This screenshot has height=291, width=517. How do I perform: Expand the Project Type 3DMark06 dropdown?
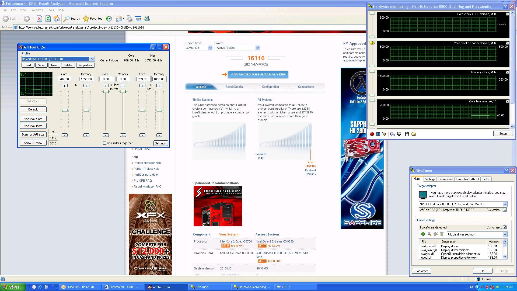click(x=210, y=48)
